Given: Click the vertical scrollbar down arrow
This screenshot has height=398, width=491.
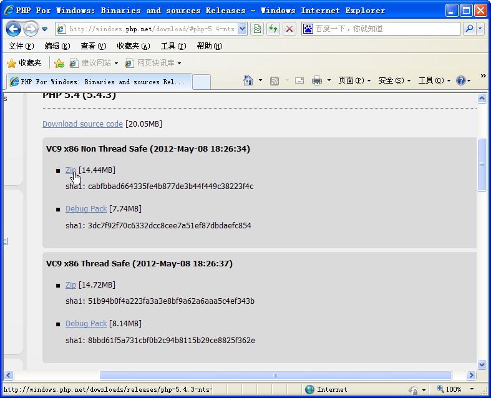Looking at the screenshot, I should (482, 364).
